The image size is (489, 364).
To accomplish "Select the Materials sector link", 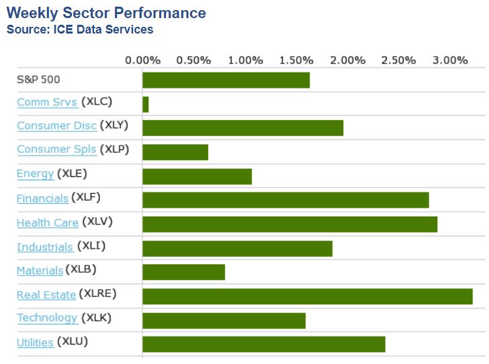I will pyautogui.click(x=40, y=270).
